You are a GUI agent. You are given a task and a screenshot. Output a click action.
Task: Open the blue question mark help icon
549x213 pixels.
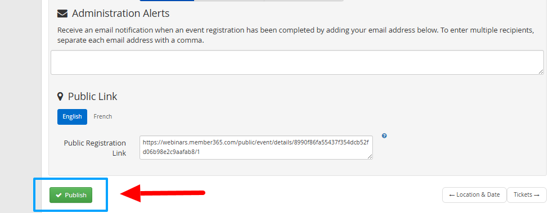[x=384, y=135]
